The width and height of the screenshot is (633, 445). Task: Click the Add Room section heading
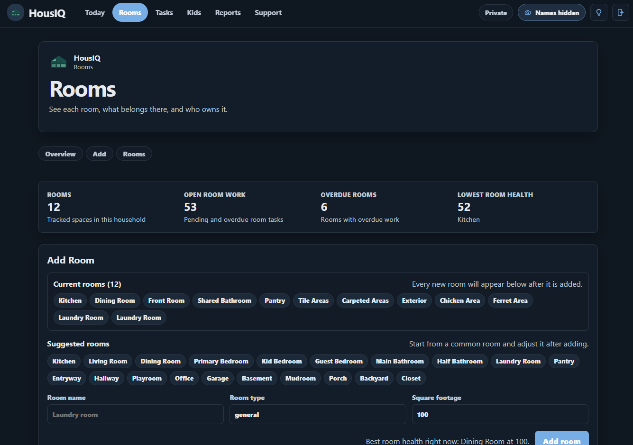click(x=71, y=260)
